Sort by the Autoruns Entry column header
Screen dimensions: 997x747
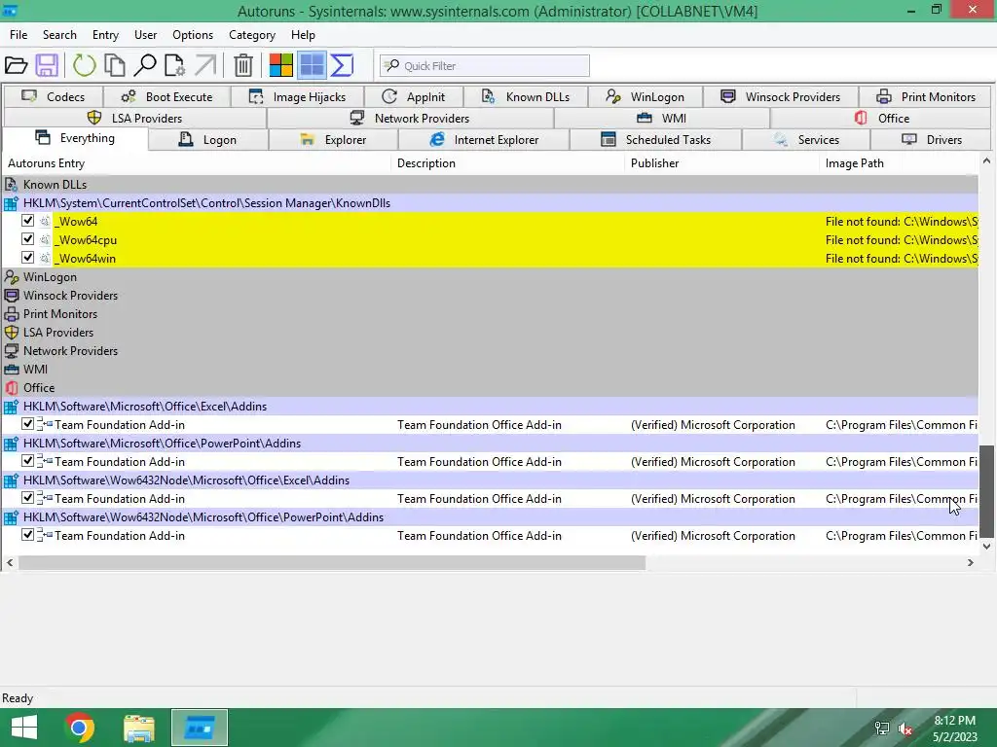tap(197, 163)
